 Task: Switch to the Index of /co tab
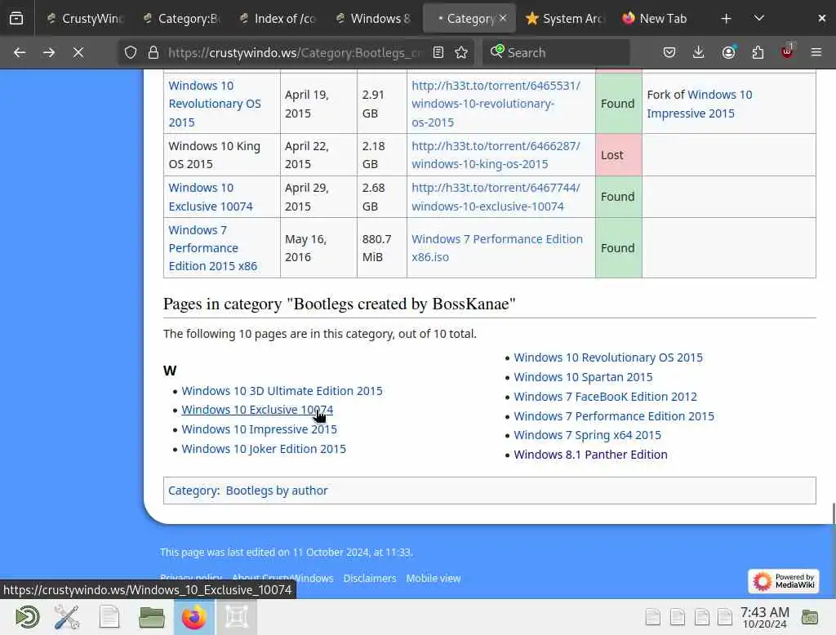(278, 19)
